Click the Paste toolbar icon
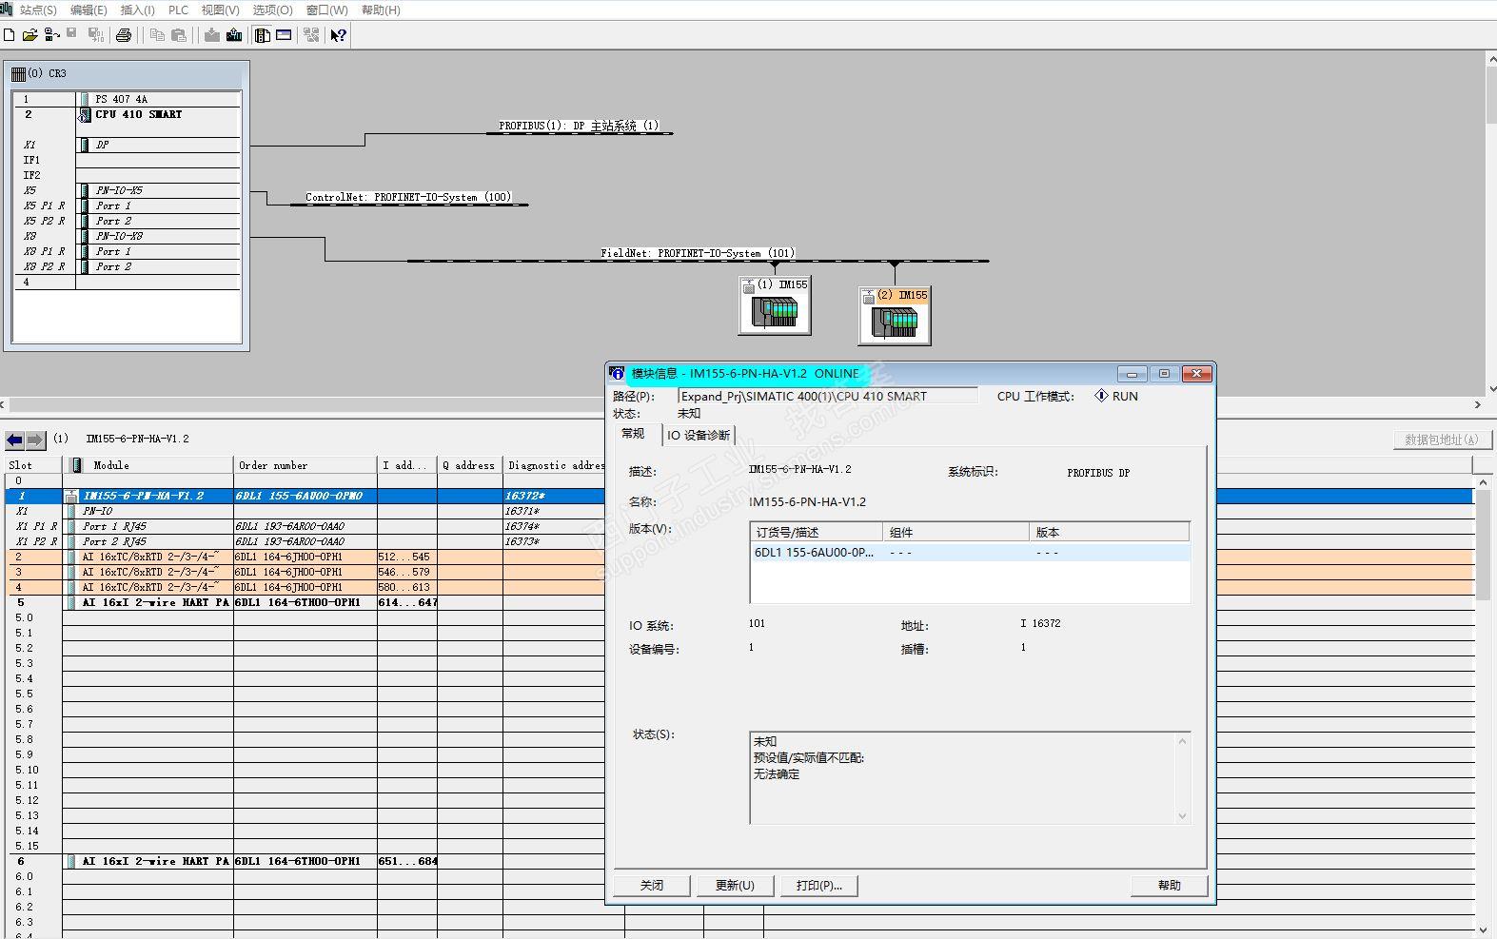The image size is (1497, 939). coord(178,35)
